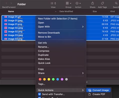Apply the blue tag color
This screenshot has width=119, height=98.
(x=58, y=79)
